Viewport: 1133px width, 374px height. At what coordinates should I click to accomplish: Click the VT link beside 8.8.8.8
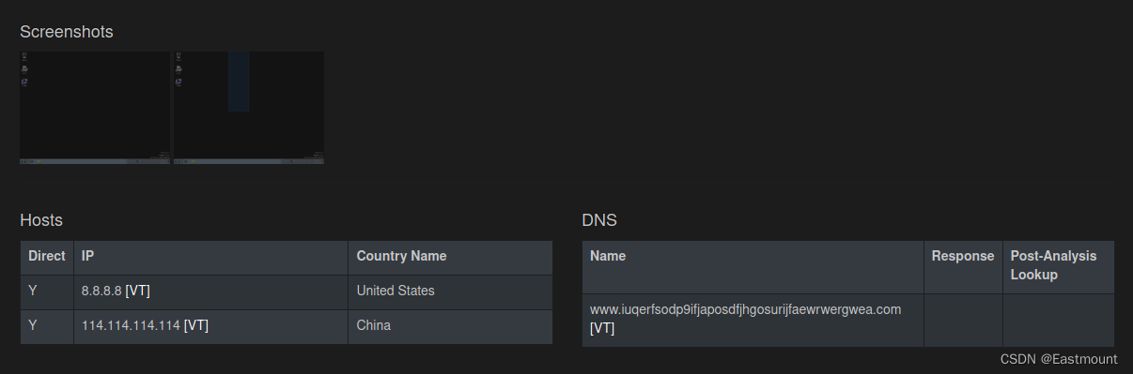click(x=137, y=292)
